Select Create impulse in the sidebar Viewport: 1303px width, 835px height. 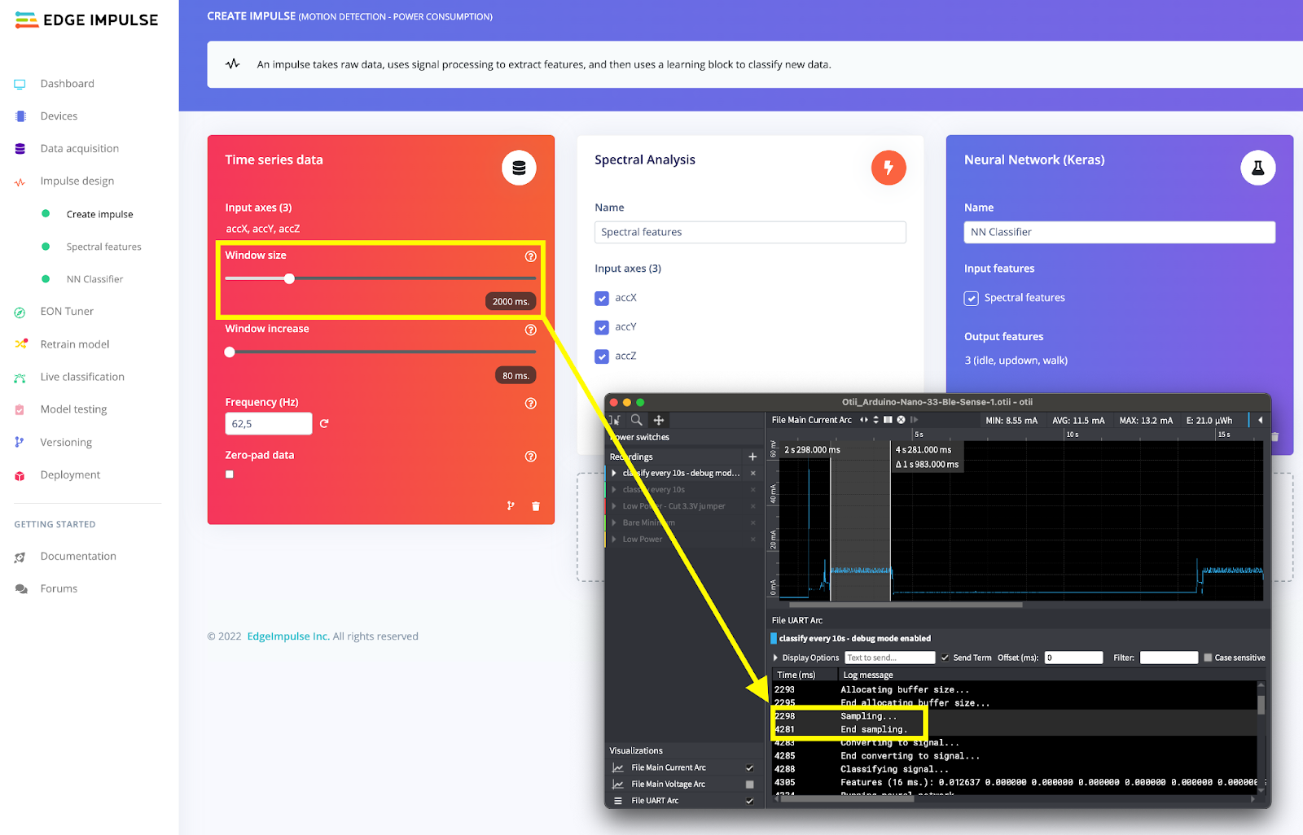click(x=99, y=214)
